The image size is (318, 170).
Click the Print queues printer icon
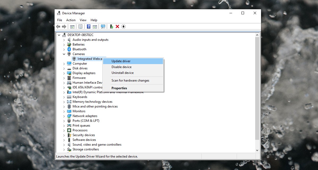[x=69, y=126]
